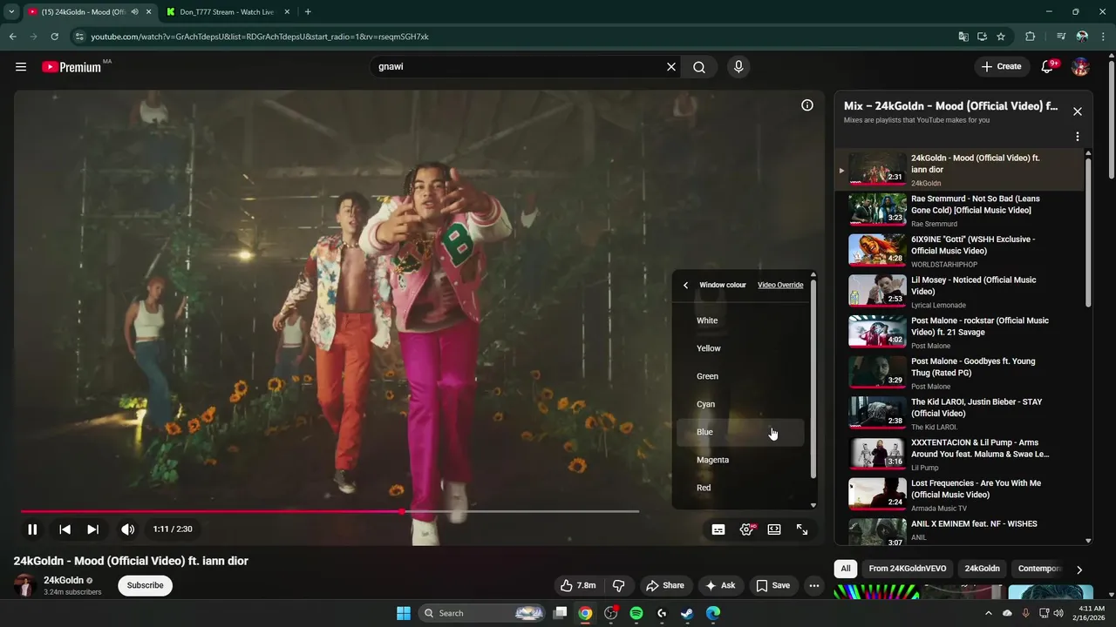Go to YouTube Premium home logo
This screenshot has width=1116, height=627.
[72, 67]
